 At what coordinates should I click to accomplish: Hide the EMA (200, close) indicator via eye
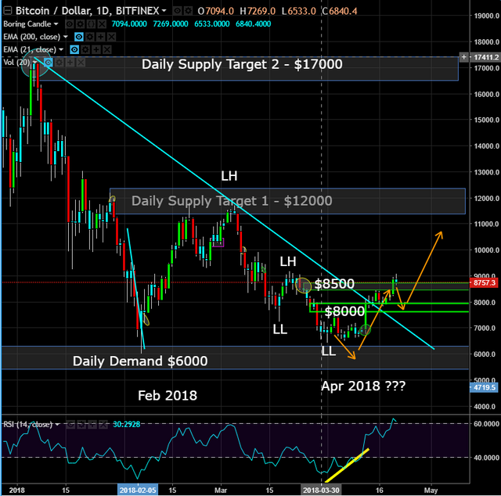click(79, 37)
